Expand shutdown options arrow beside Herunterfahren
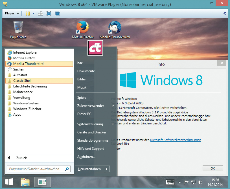Screen dimensions: 230x189 click(x=106, y=169)
